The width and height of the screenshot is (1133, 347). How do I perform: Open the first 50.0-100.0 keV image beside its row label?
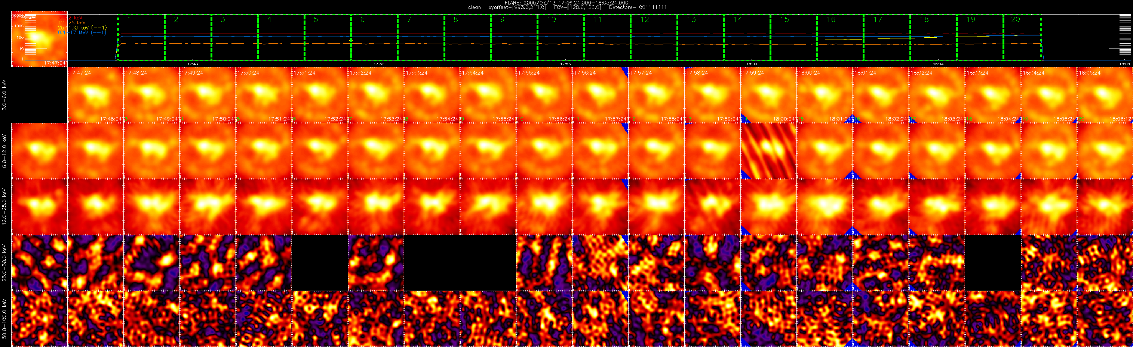coord(39,319)
